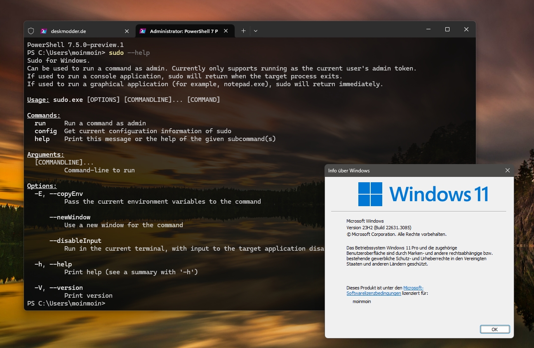Click '© Microsoft Corporation. Alle Rechte vorbehalten.'
The image size is (534, 348).
pyautogui.click(x=396, y=234)
